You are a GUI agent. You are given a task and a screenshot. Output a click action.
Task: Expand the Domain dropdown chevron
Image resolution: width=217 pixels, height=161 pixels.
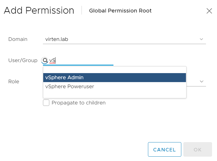click(201, 39)
